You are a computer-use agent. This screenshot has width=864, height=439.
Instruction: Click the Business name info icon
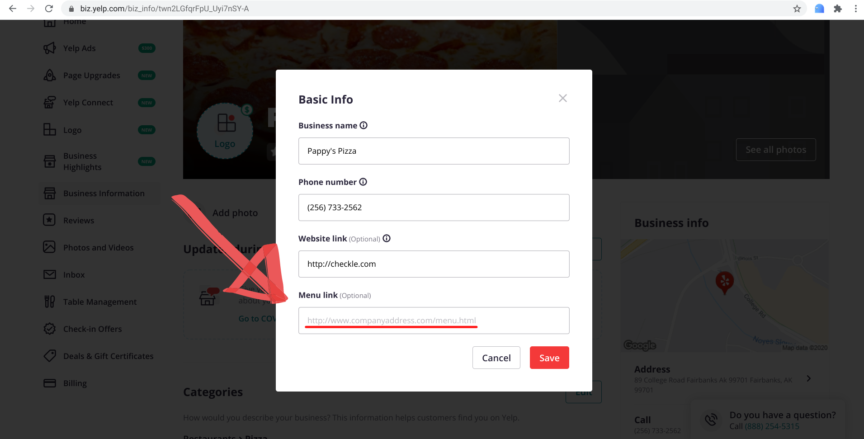(364, 125)
